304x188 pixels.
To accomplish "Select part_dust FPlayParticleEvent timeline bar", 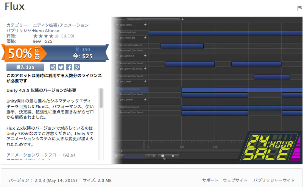I will (x=242, y=90).
